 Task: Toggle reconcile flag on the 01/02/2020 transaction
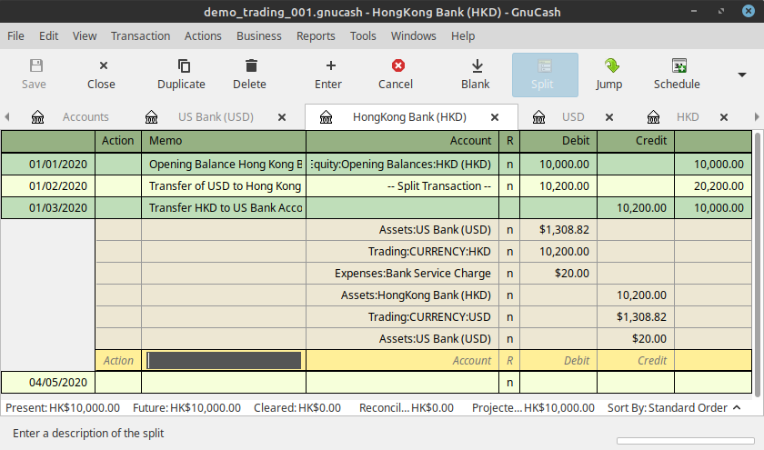pyautogui.click(x=509, y=185)
